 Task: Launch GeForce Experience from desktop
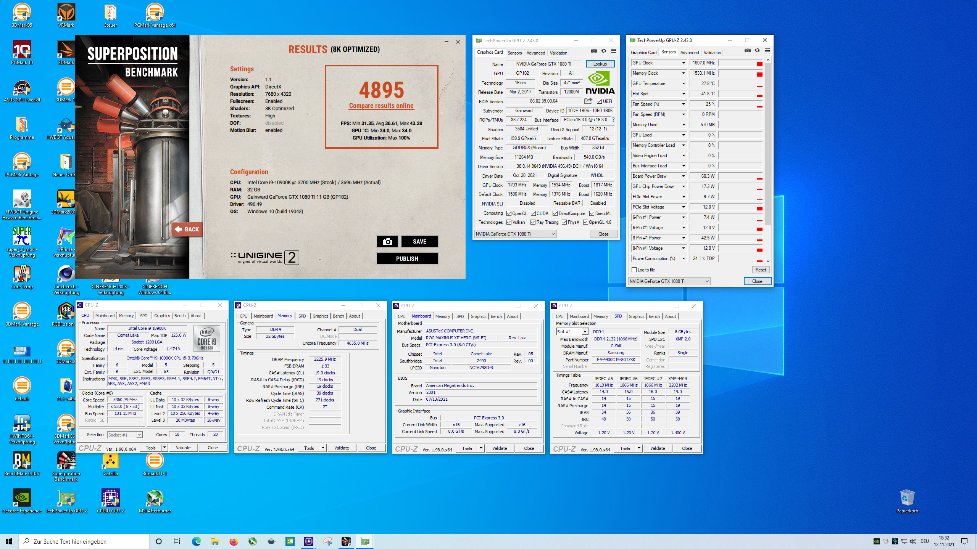22,501
